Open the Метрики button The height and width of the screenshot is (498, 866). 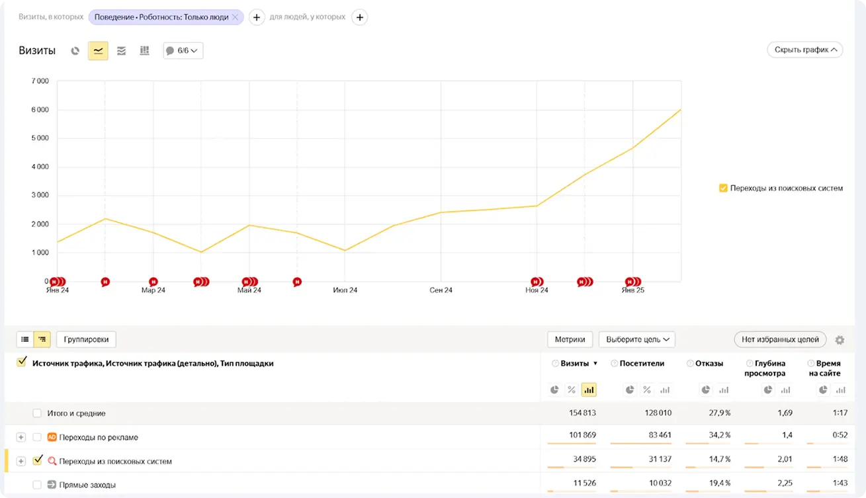point(570,339)
